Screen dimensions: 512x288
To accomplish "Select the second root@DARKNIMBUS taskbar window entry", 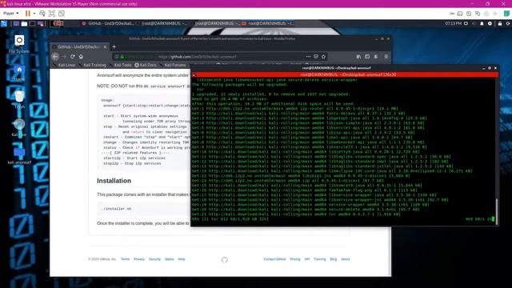I will click(x=214, y=23).
